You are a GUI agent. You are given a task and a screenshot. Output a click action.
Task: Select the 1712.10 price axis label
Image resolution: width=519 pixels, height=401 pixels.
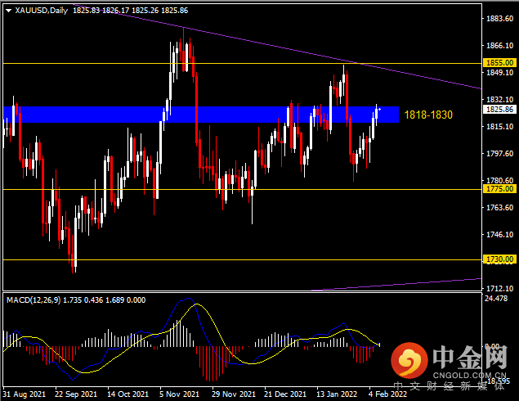click(500, 288)
